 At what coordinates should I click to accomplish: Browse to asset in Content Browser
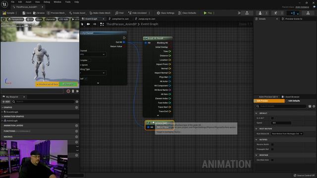[x=39, y=13]
